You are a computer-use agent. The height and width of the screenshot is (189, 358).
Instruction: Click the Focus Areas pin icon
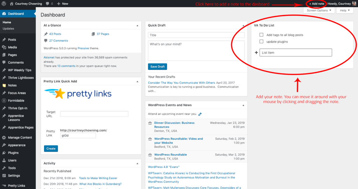(4, 93)
